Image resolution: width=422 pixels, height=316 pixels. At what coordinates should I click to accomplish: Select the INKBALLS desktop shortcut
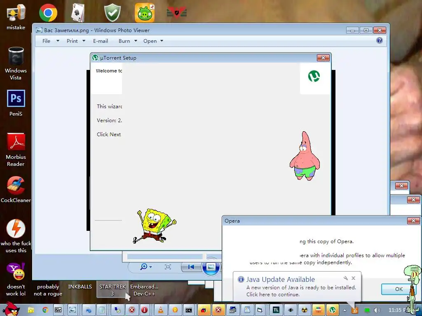click(x=80, y=287)
